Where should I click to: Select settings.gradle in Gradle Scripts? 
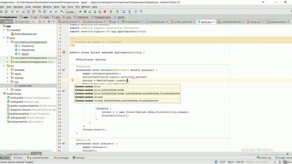pos(18,118)
